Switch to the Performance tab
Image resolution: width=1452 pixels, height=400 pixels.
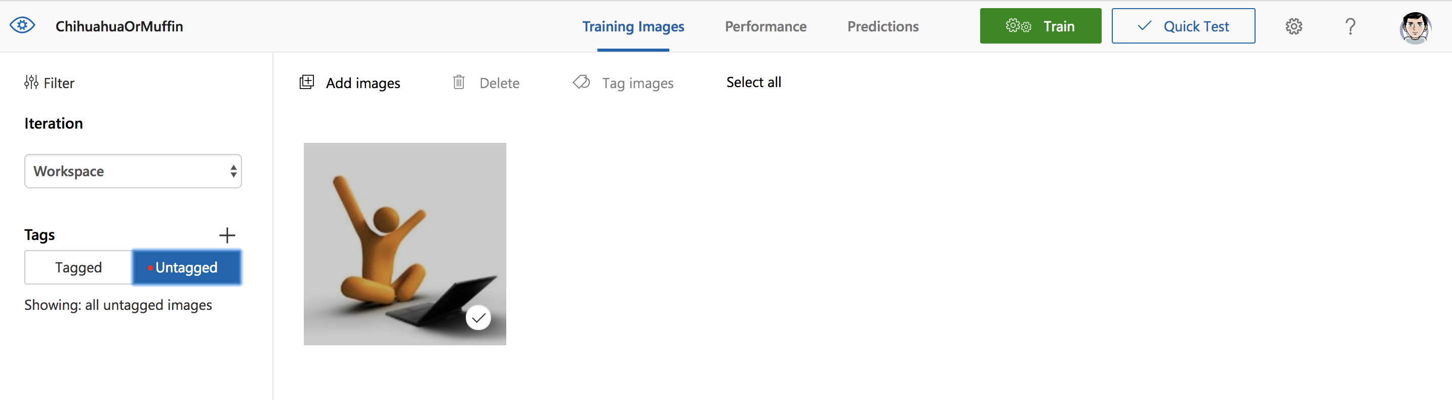coord(765,26)
